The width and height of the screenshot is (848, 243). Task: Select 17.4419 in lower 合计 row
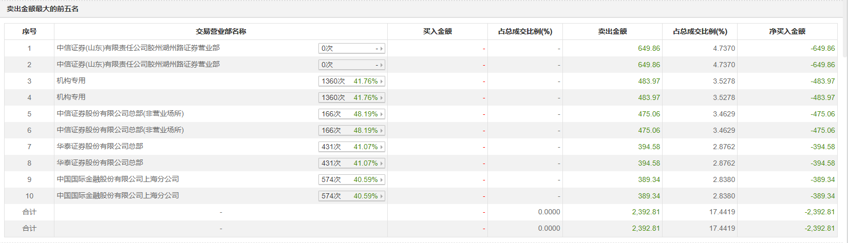[x=722, y=228]
